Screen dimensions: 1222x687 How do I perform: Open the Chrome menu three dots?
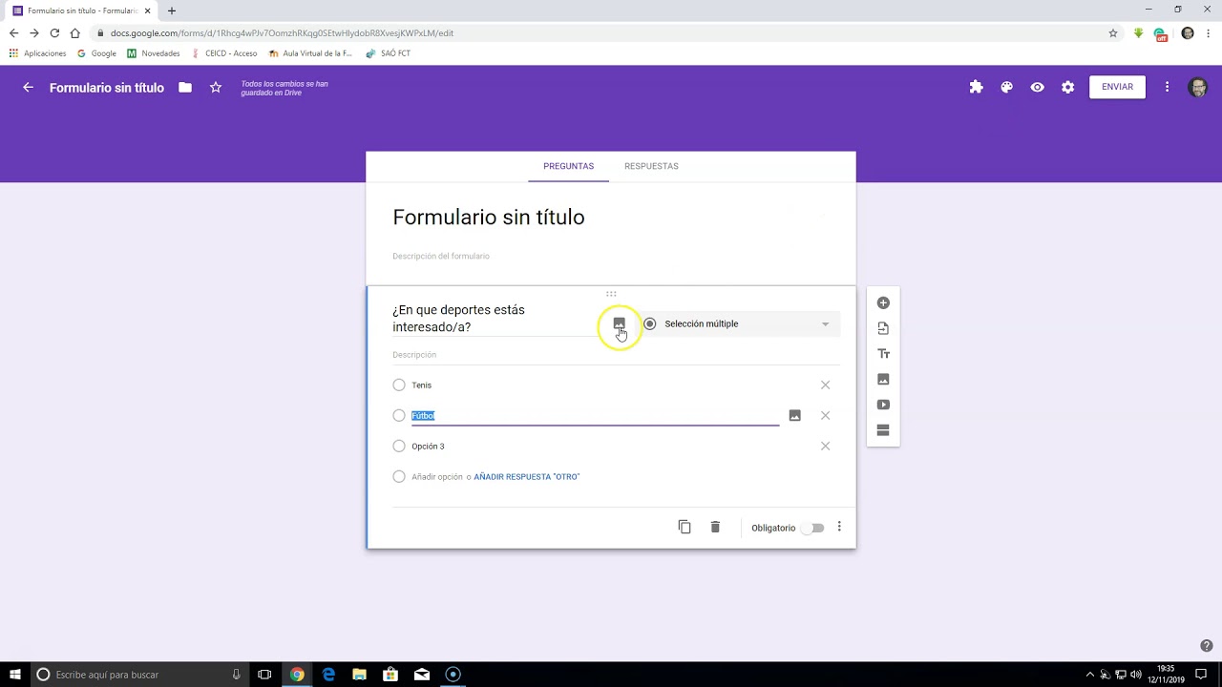click(x=1208, y=32)
